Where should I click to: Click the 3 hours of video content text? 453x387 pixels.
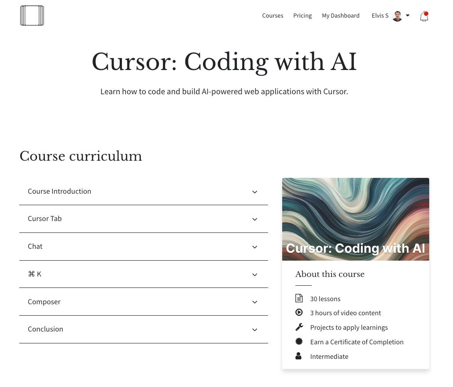tap(345, 313)
